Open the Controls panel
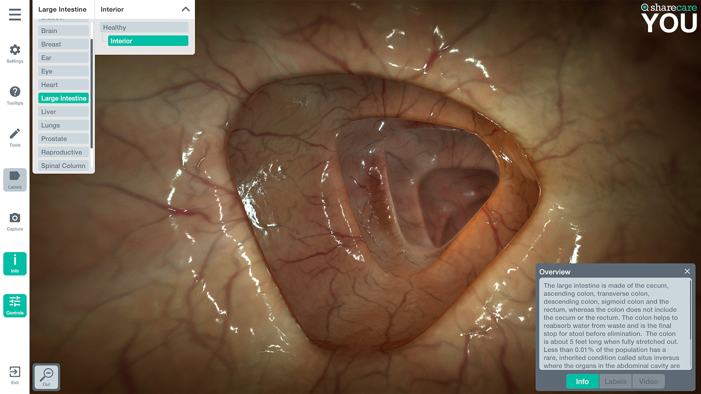This screenshot has width=701, height=394. click(x=15, y=305)
